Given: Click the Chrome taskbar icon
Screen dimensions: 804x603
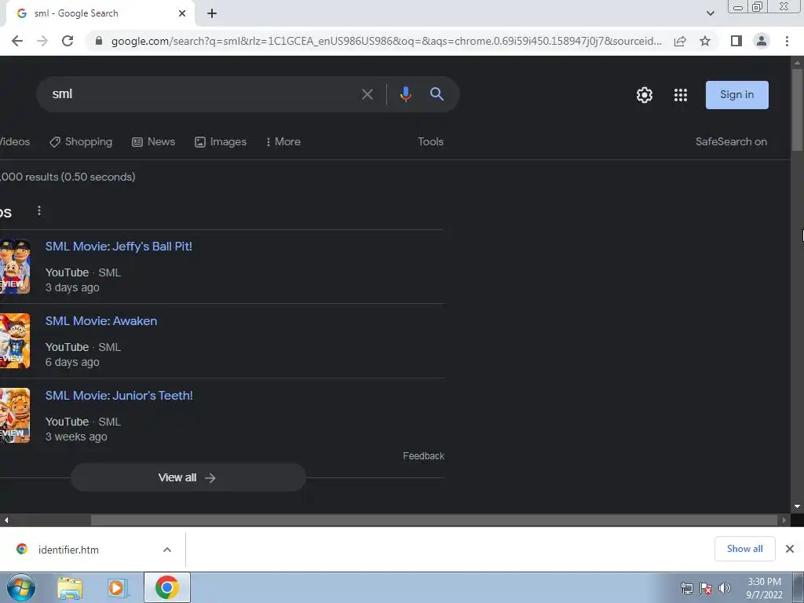Looking at the screenshot, I should (x=167, y=587).
